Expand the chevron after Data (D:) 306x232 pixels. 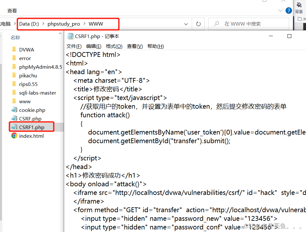pos(43,24)
